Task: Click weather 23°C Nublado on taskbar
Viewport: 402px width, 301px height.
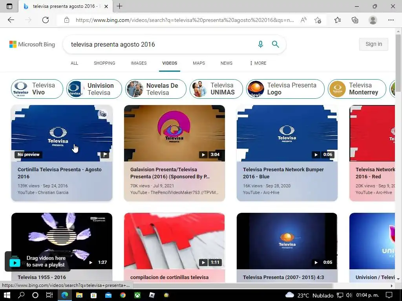Action: click(309, 295)
